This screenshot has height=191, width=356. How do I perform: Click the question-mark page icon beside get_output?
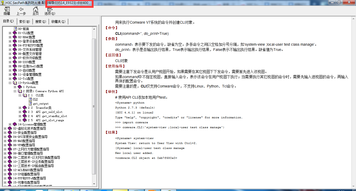click(30, 104)
